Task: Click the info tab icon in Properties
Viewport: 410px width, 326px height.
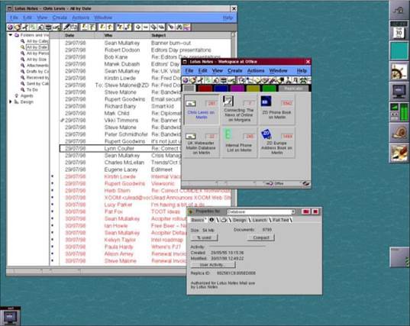Action: coord(211,220)
